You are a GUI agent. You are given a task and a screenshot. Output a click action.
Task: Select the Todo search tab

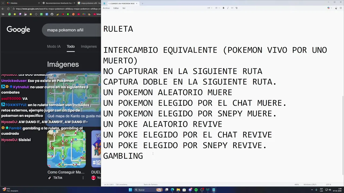pyautogui.click(x=71, y=46)
